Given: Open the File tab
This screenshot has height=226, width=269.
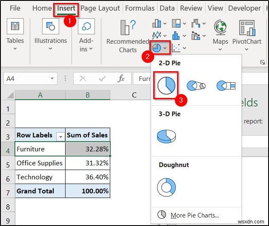Looking at the screenshot, I should pyautogui.click(x=15, y=8).
